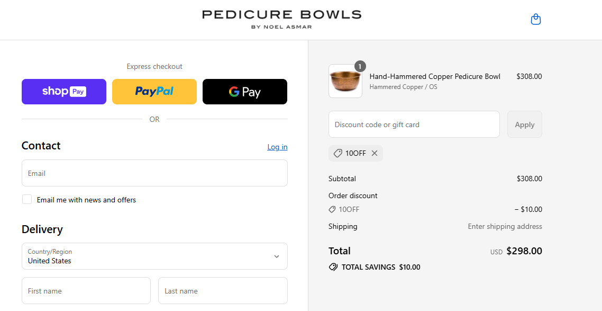The width and height of the screenshot is (602, 311).
Task: Click the tag icon beside 10OFF discount line
Action: 331,209
